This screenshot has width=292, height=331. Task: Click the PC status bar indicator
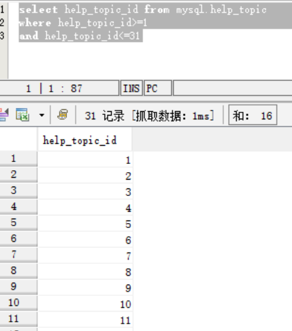point(157,88)
